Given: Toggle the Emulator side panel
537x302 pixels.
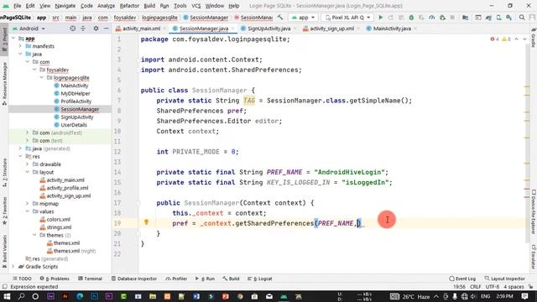Looking at the screenshot, I should click(534, 257).
